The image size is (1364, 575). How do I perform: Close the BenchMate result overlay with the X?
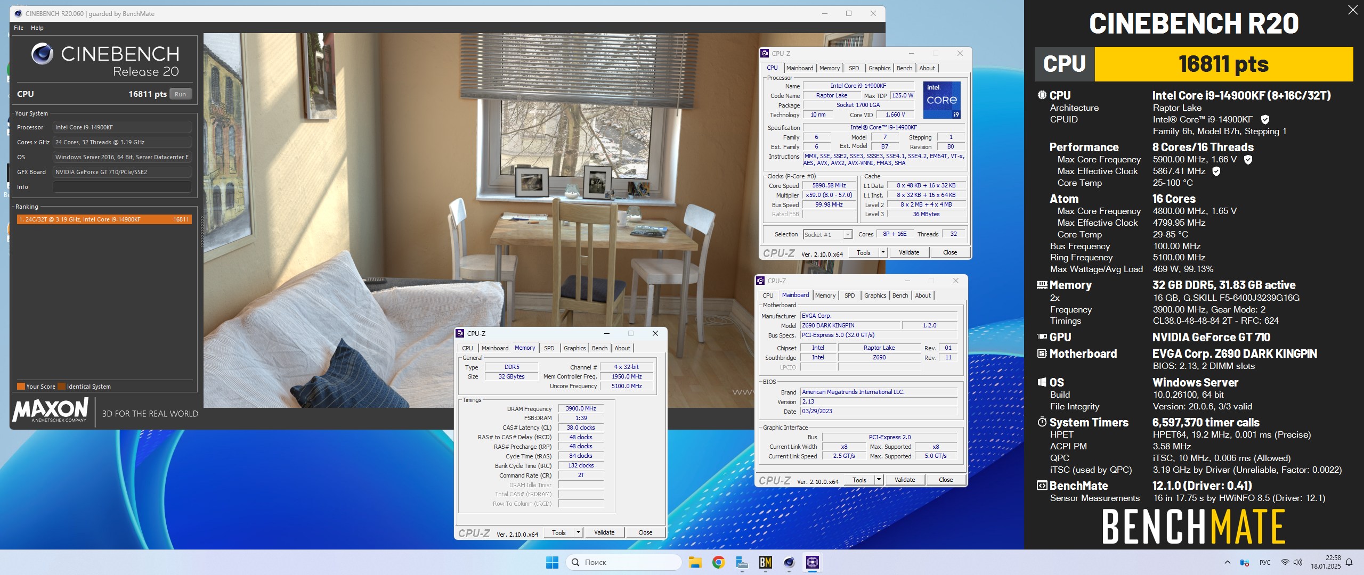(x=1352, y=10)
